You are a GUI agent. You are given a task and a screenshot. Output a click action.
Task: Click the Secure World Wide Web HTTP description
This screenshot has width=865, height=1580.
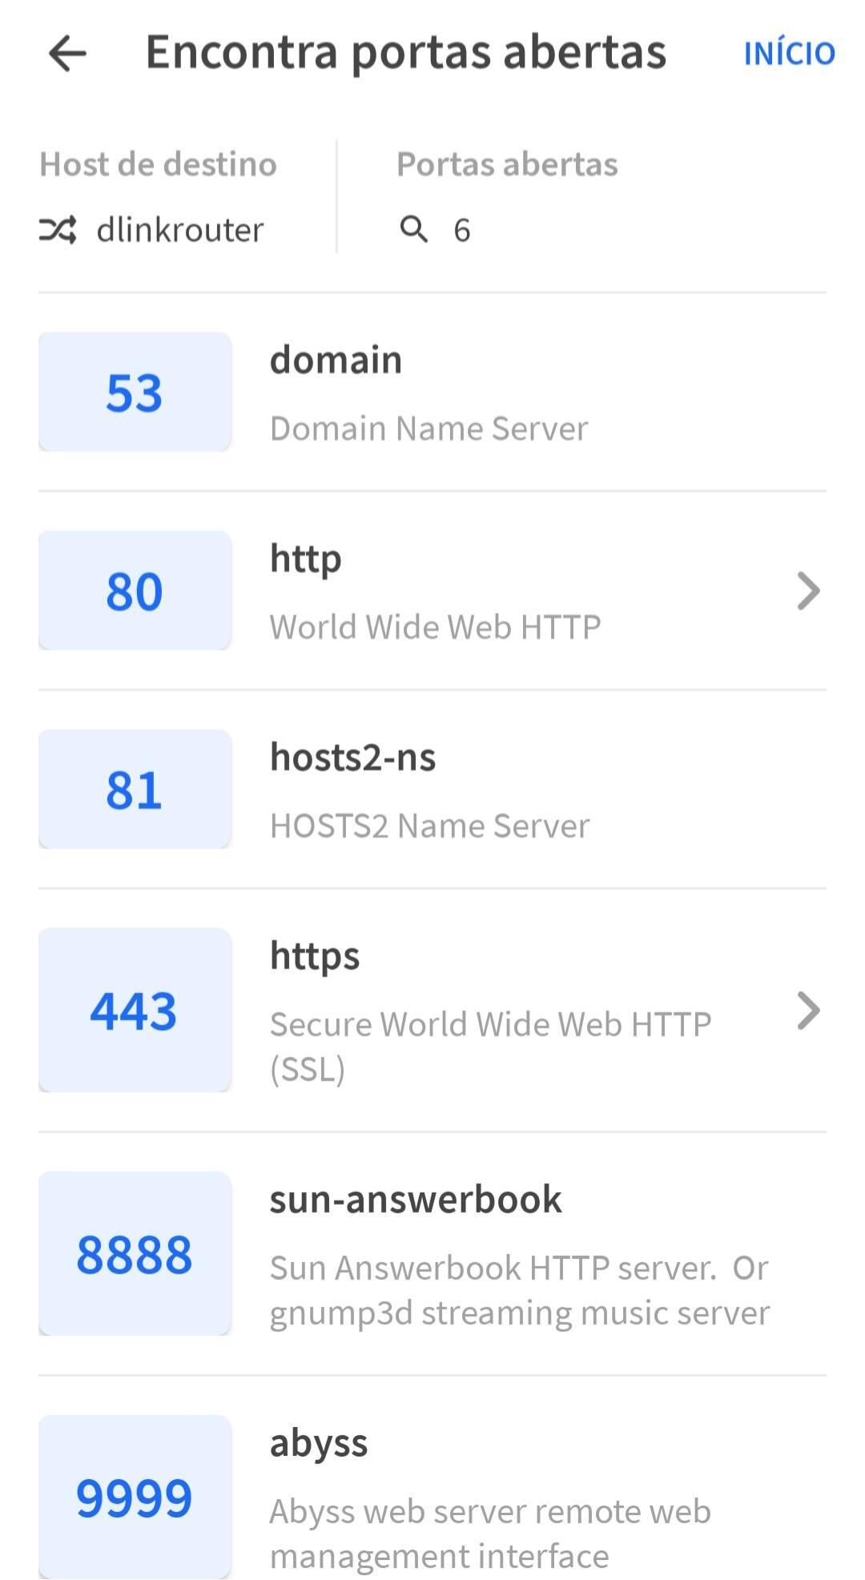point(490,1047)
